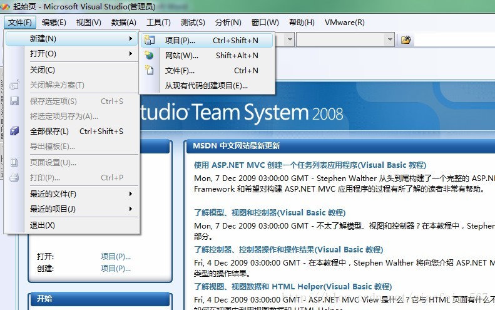Choose 打印(P)... entry
Viewport: 495px width, 310px height.
point(72,178)
